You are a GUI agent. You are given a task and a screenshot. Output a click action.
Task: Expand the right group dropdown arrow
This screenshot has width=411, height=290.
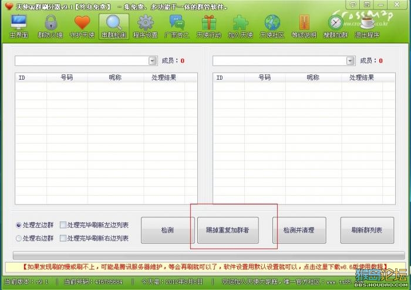pos(351,61)
